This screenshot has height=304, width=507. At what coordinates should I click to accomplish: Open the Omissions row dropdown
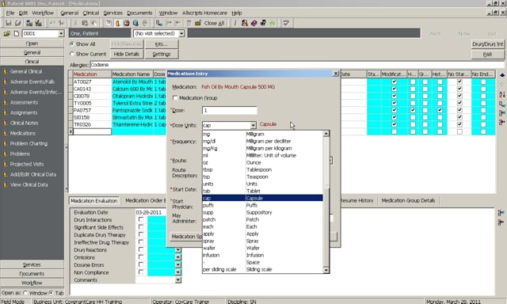pyautogui.click(x=177, y=257)
